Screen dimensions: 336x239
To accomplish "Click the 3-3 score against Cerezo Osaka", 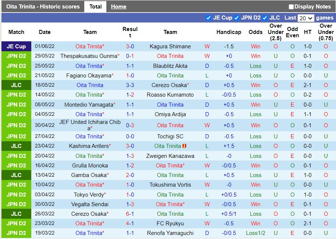I will 130,85.
